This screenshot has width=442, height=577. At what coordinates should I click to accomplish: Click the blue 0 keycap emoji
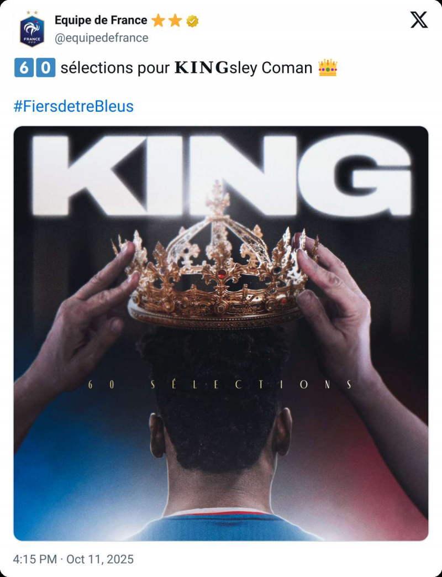tap(46, 68)
